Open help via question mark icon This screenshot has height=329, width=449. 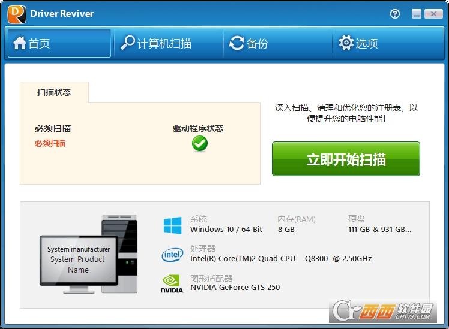point(395,14)
